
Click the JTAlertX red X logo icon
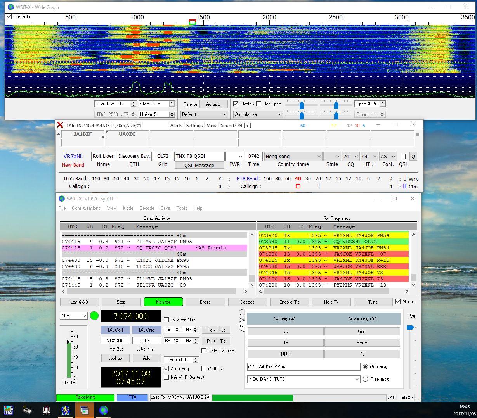tap(60, 125)
